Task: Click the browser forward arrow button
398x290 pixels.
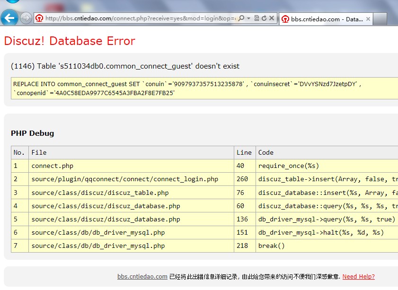Action: click(x=26, y=18)
